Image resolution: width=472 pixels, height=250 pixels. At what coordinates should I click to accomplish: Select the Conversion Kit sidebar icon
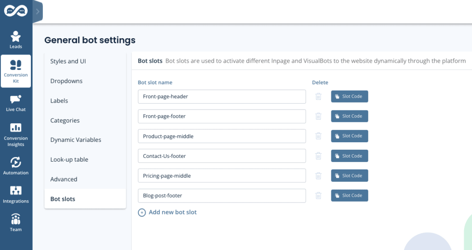coord(16,71)
